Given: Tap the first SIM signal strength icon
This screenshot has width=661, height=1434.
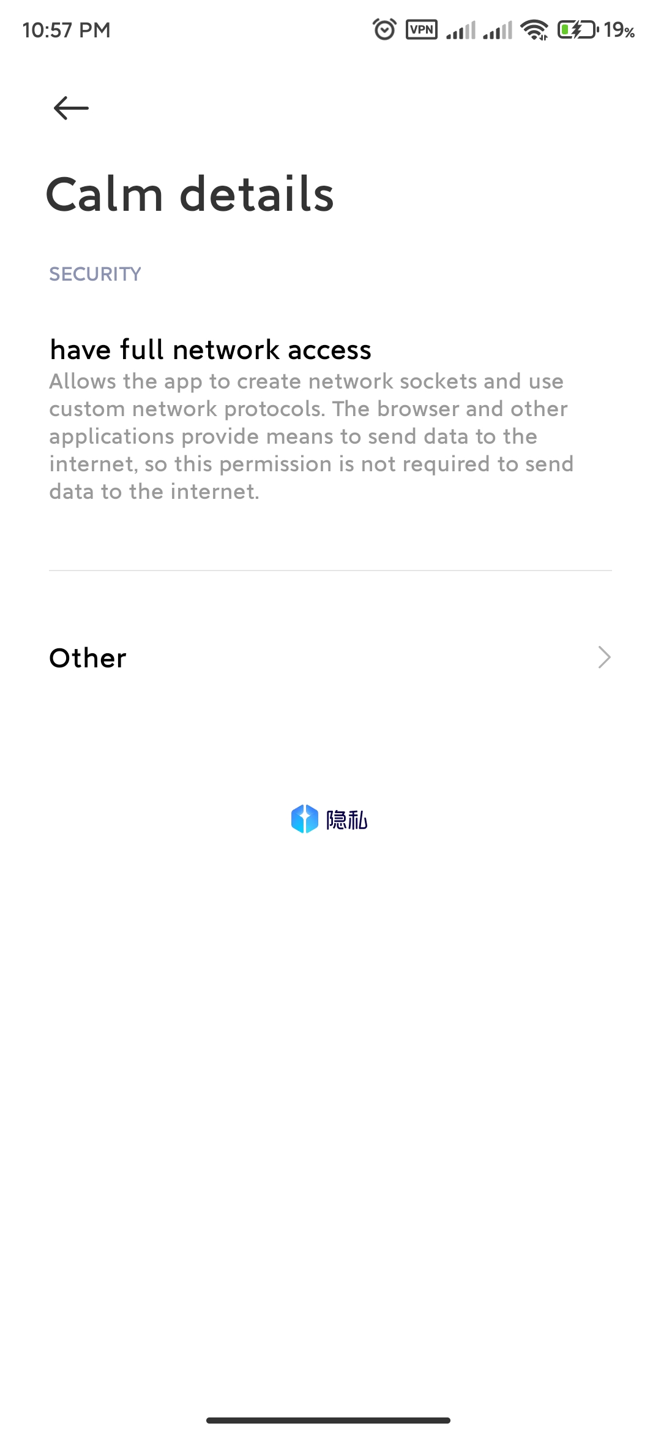Looking at the screenshot, I should pos(461,30).
